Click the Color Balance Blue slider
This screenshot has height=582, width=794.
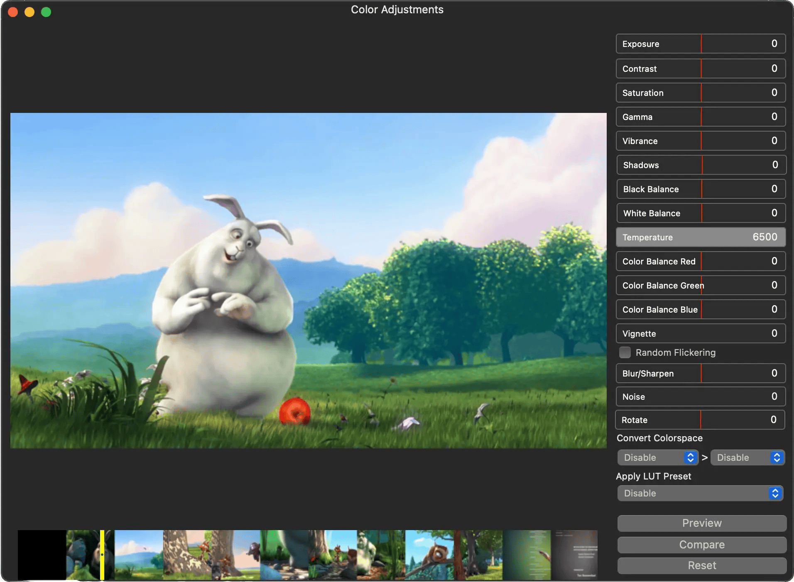[x=701, y=309]
